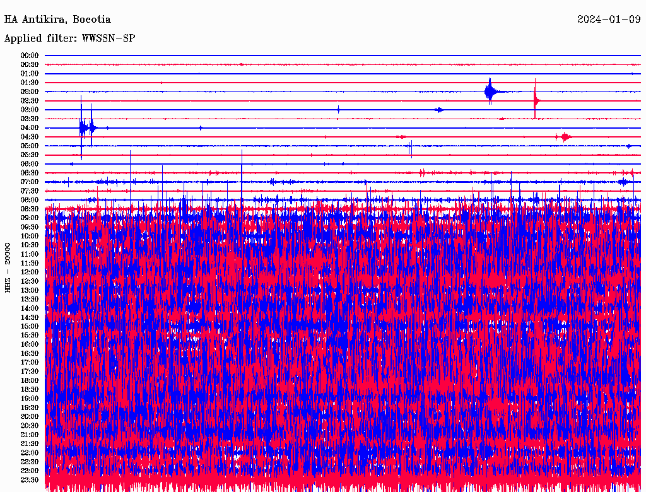Click the blue spike on the 05:00 trace
646x492 pixels.
(410, 147)
